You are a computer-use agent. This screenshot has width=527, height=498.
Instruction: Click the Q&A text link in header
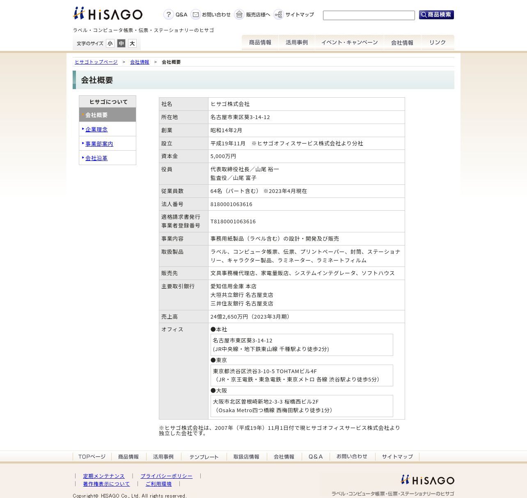[181, 15]
